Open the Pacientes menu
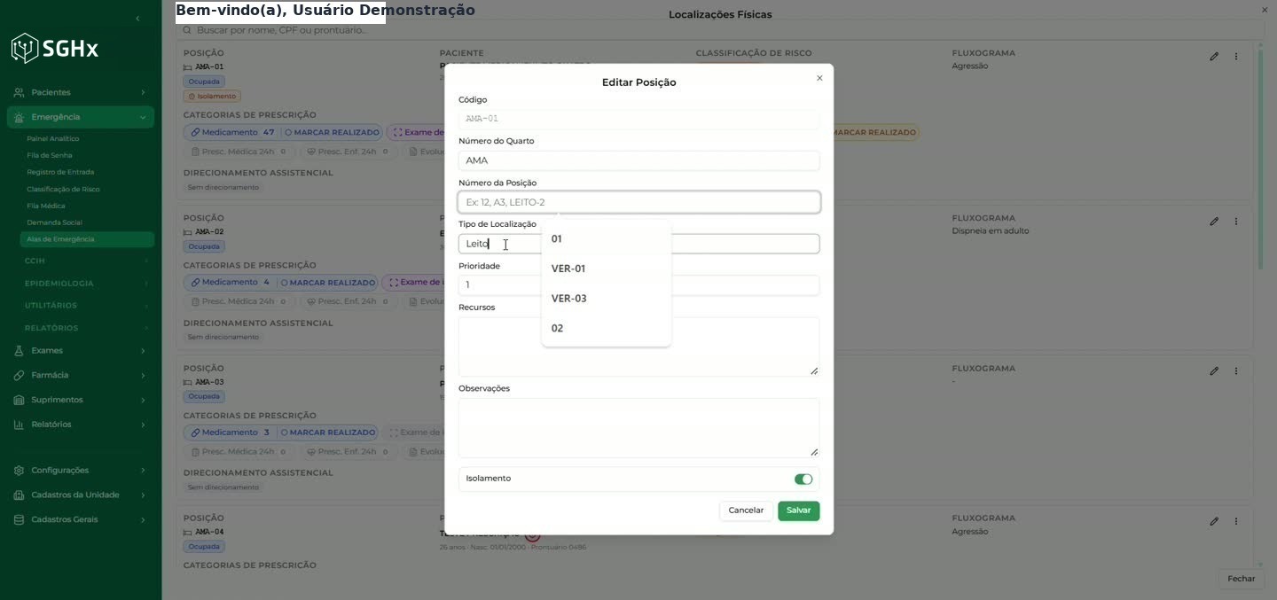This screenshot has width=1277, height=600. point(80,92)
